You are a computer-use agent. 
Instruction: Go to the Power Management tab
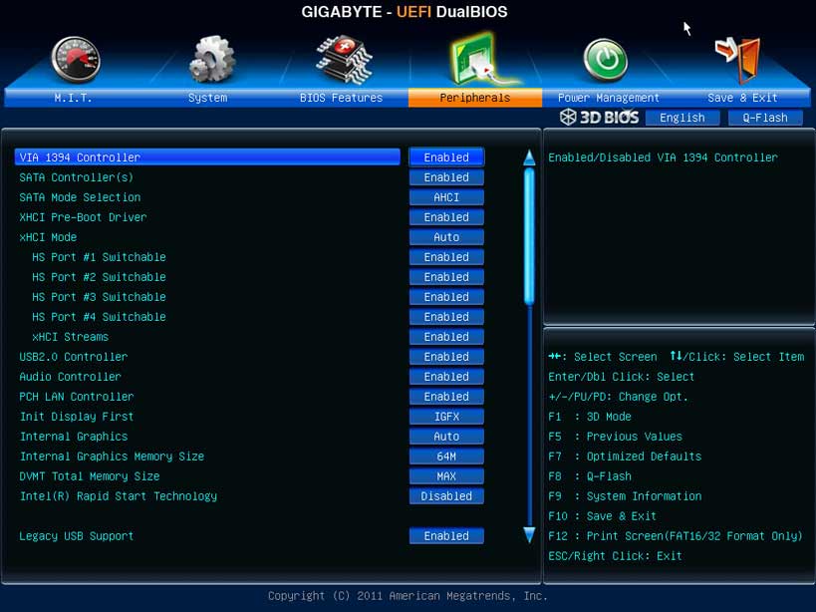609,98
